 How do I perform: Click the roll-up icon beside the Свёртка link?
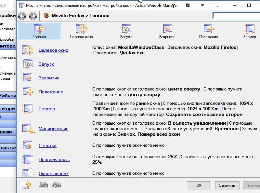coord(28,145)
